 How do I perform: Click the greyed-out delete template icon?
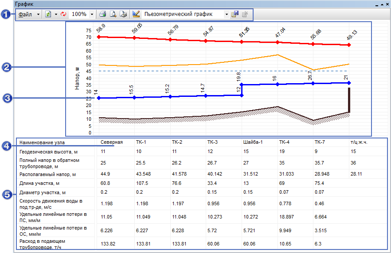pos(244,14)
